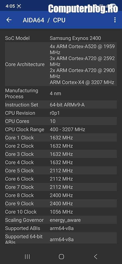This screenshot has width=122, height=264.
Task: Tap the screen-capture icon in the status bar
Action: point(19,6)
